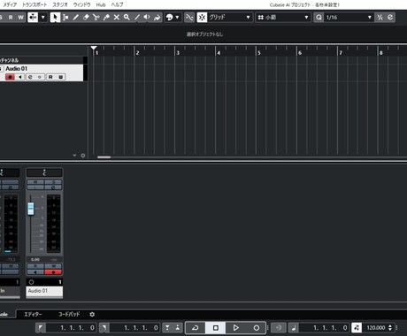Click Stop button in transport
The width and height of the screenshot is (407, 336).
pyautogui.click(x=216, y=327)
